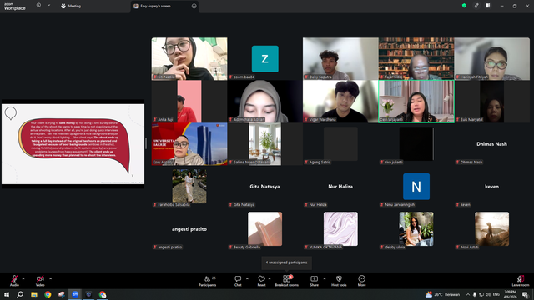Open dropdown arrow beside Zoom Workplace logo
Image resolution: width=534 pixels, height=300 pixels.
pyautogui.click(x=48, y=6)
